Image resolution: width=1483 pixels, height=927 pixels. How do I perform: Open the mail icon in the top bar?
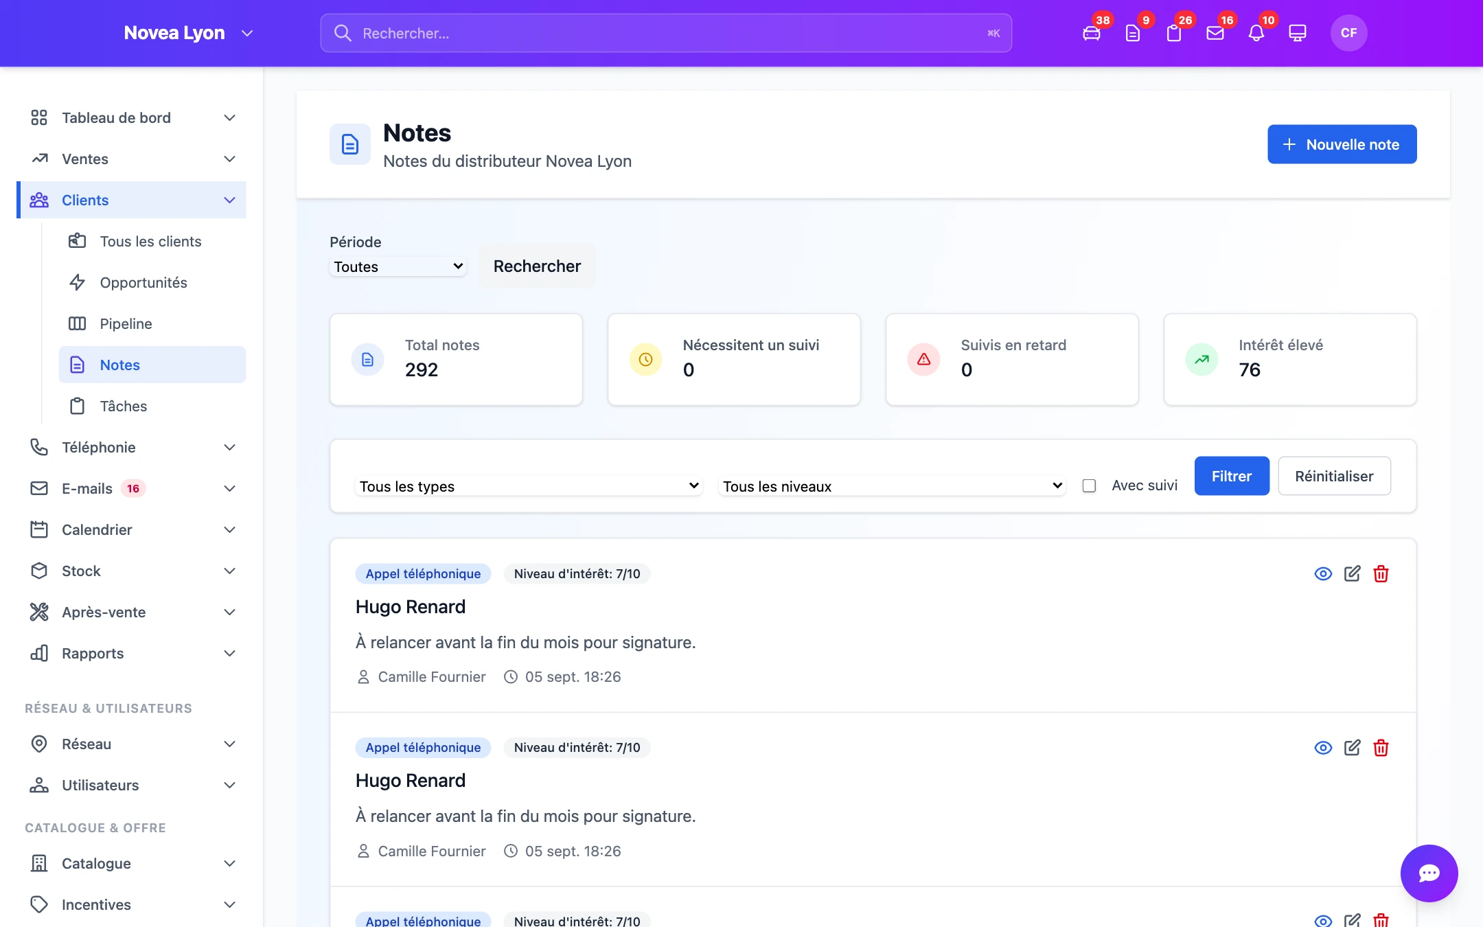coord(1215,33)
